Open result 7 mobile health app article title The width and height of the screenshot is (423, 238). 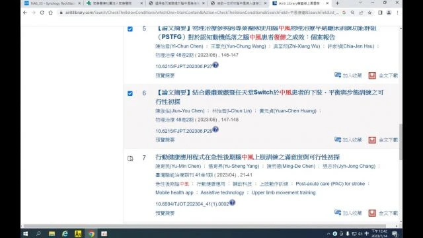pyautogui.click(x=247, y=157)
